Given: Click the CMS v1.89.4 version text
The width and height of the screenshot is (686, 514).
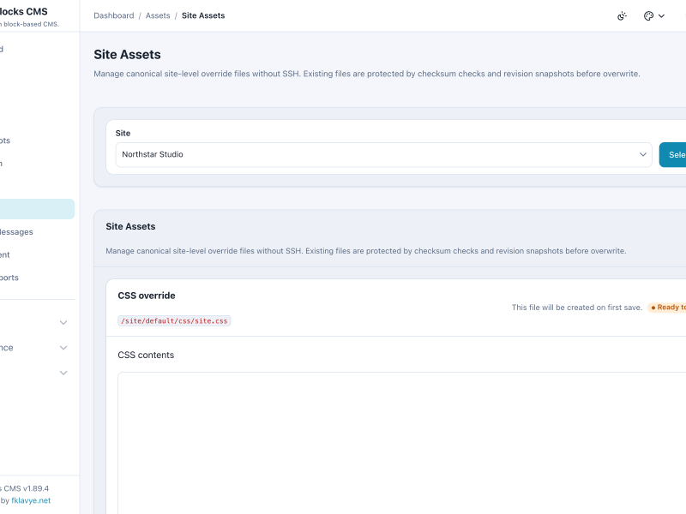Looking at the screenshot, I should coord(26,488).
